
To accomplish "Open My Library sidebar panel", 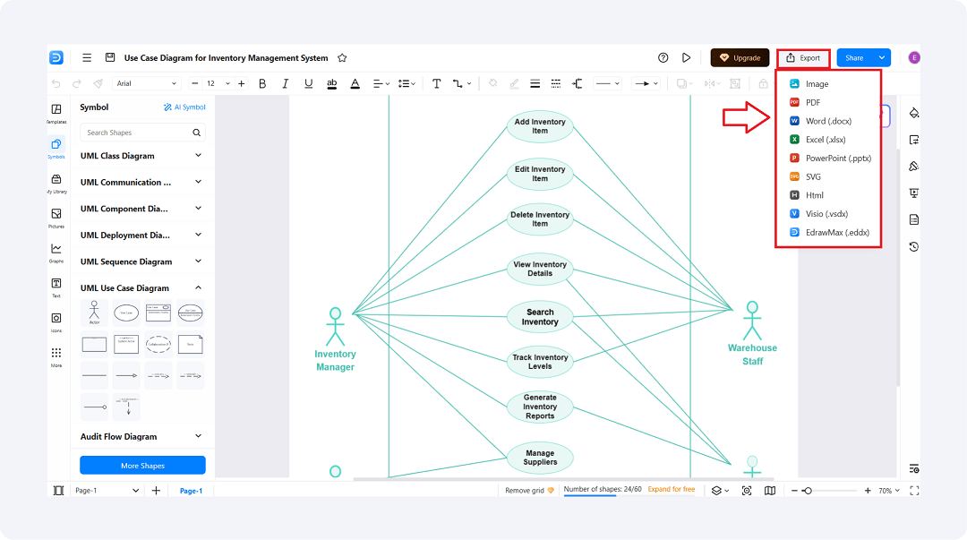I will [x=56, y=184].
